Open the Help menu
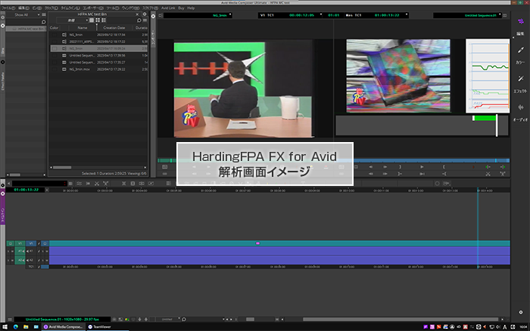Screen dimensions: 530x331 tap(191, 8)
